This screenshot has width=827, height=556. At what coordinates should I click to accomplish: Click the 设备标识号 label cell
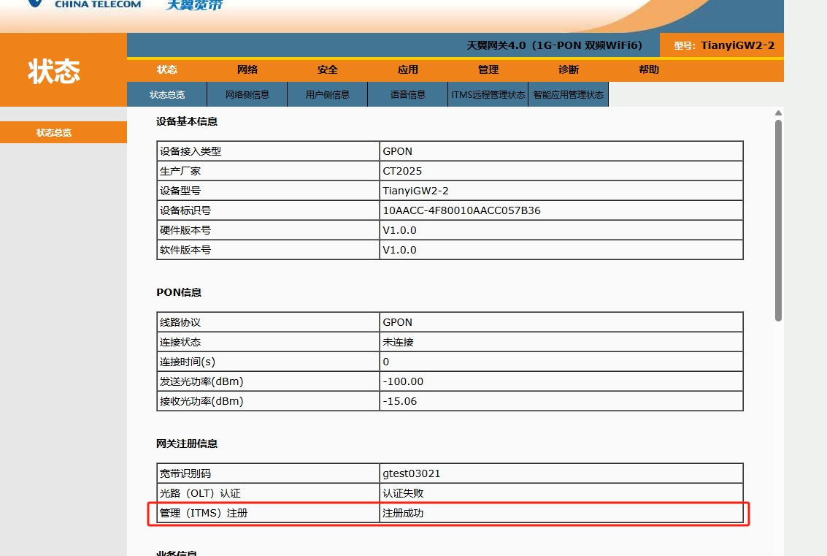(x=268, y=210)
